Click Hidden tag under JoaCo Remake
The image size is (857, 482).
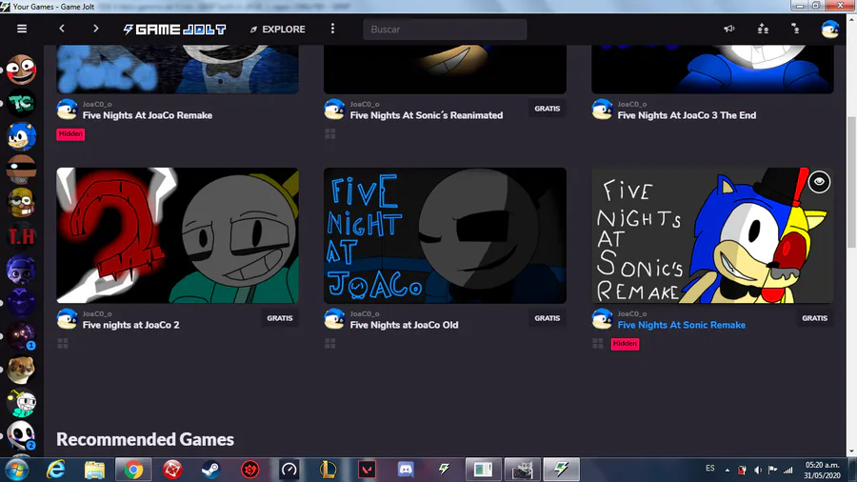tap(70, 134)
